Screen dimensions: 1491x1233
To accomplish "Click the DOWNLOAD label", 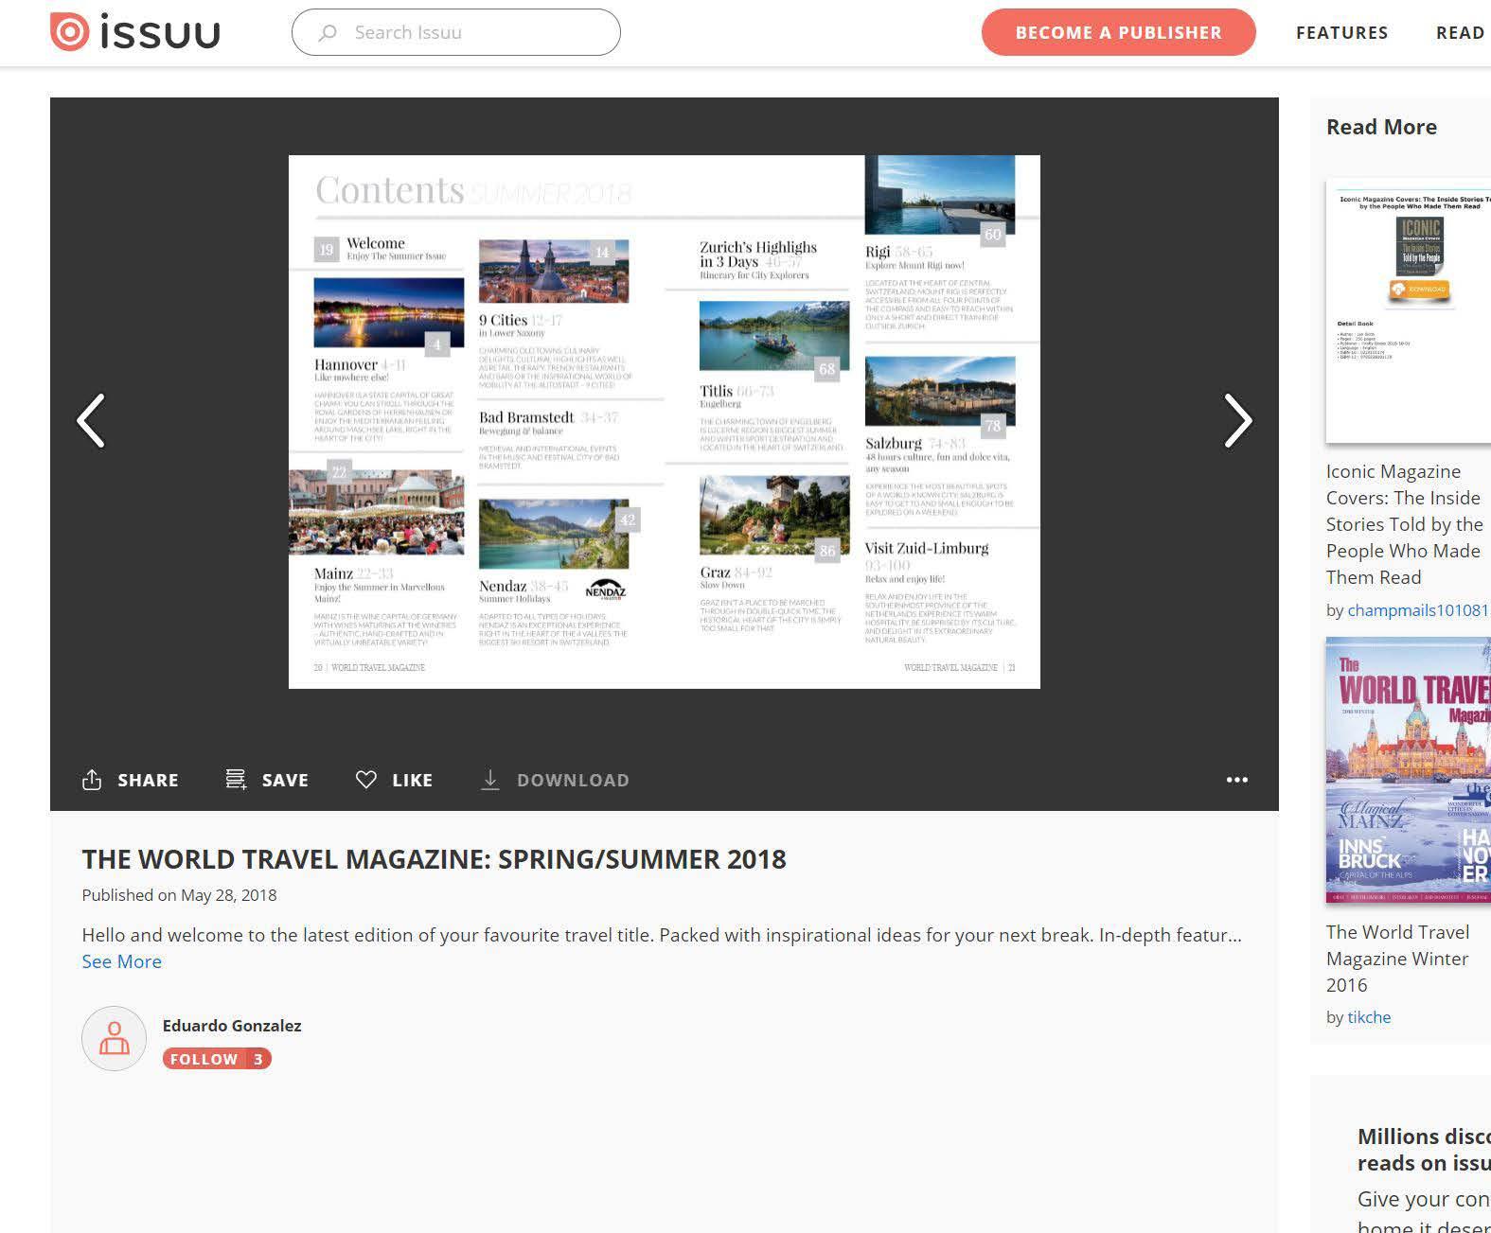I will point(573,780).
